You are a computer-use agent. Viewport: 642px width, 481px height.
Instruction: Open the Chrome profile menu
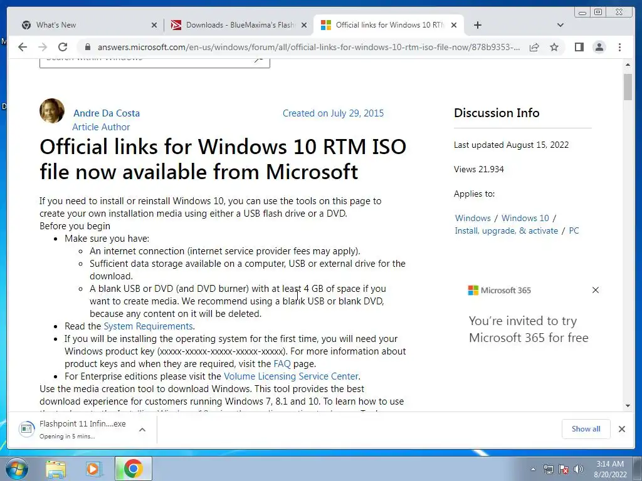[x=599, y=47]
